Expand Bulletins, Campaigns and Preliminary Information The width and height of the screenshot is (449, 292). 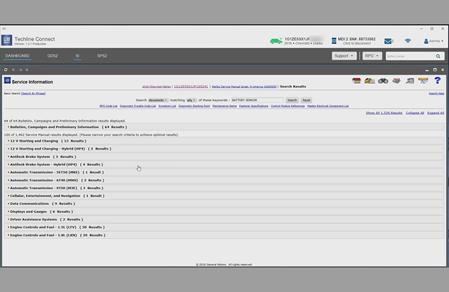click(224, 127)
